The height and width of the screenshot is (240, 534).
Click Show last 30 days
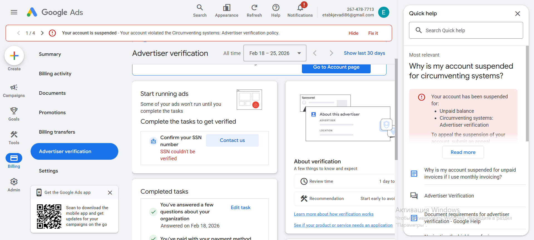[365, 53]
